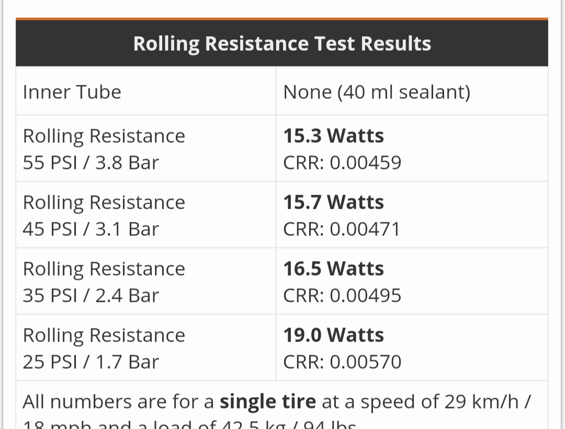Select the CRR: 0.00459 value
Viewport: 565px width, 429px height.
[342, 163]
